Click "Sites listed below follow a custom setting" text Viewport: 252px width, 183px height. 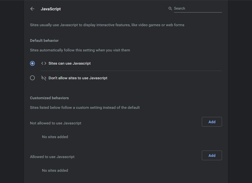pyautogui.click(x=85, y=107)
